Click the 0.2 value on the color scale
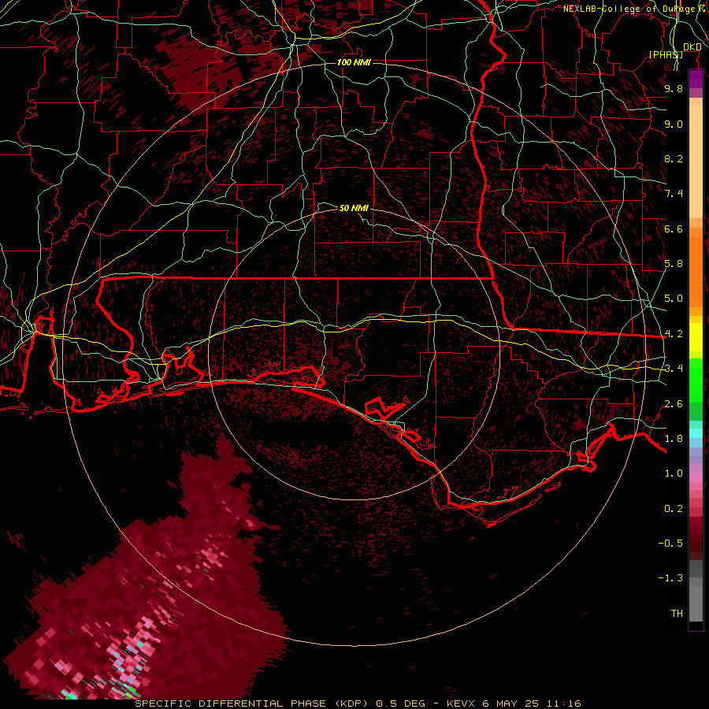Viewport: 709px width, 709px height. [x=674, y=509]
